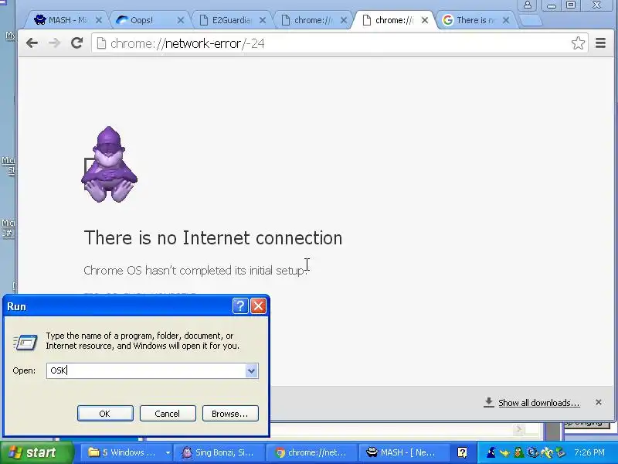Click the wizard hat tray icon
618x464 pixels.
491,452
